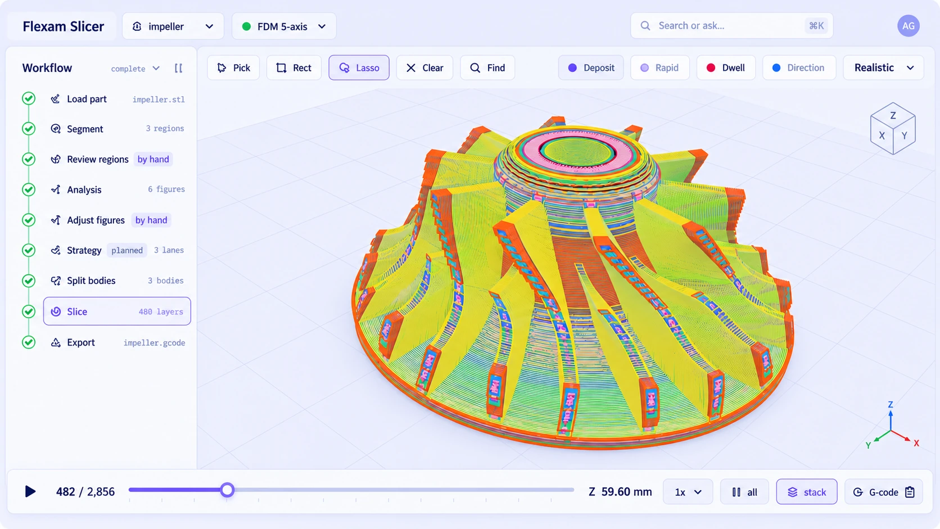Click the Export step icon
This screenshot has height=529, width=940.
coord(56,342)
